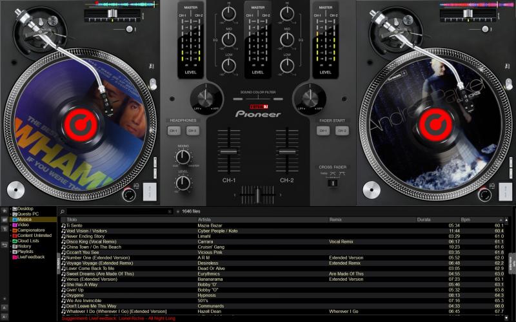516x322 pixels.
Task: Toggle the right deck upper speed button
Action: click(x=511, y=162)
